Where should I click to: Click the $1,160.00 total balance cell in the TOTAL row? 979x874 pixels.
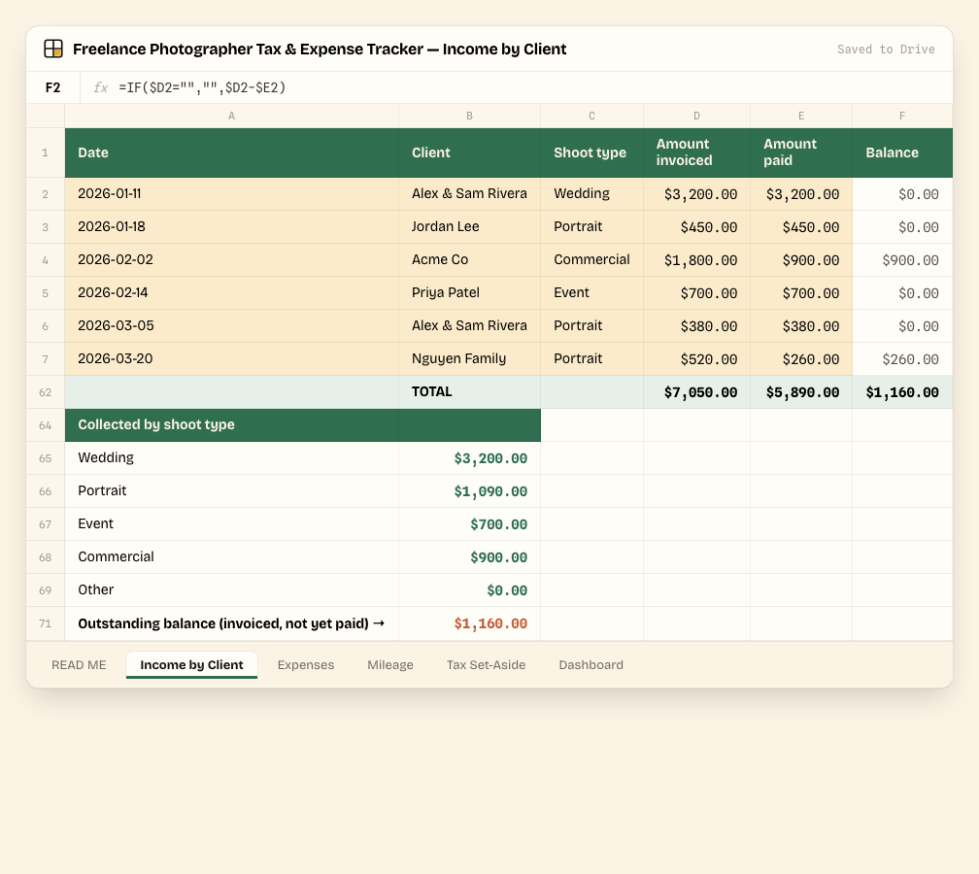(902, 392)
